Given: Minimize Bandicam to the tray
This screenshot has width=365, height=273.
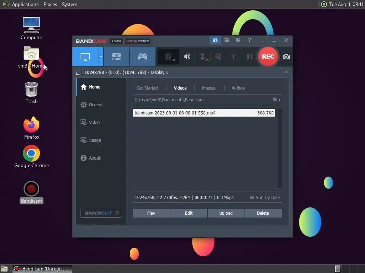Looking at the screenshot, I should coord(263,41).
